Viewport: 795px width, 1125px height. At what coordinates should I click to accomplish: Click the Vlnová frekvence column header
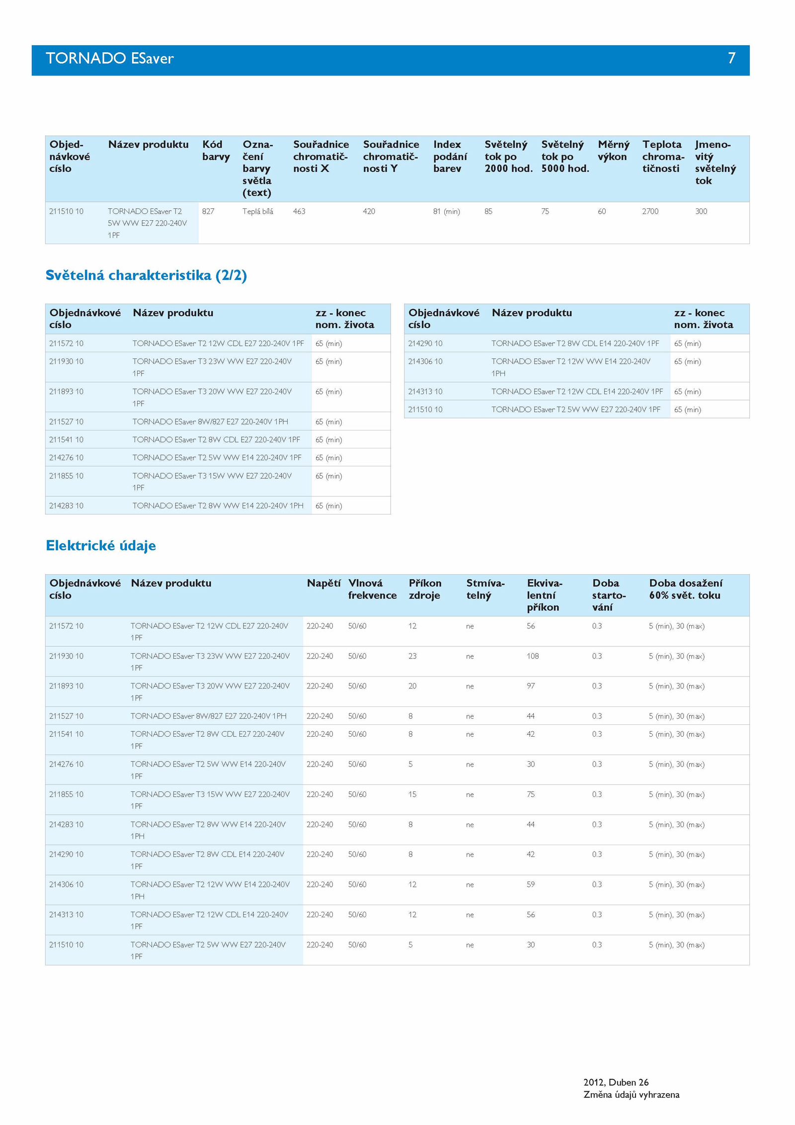373,589
